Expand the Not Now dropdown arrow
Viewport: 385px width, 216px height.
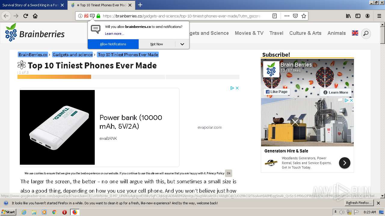point(182,44)
